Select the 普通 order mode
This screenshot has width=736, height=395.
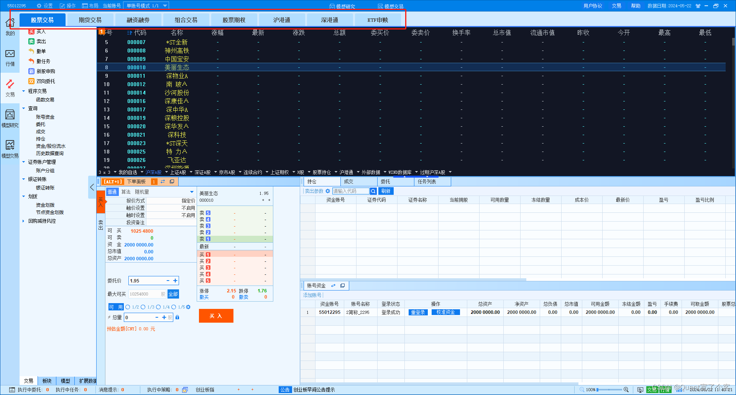point(112,192)
